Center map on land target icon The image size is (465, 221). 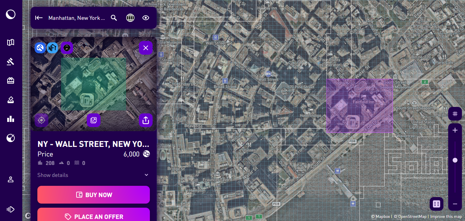click(41, 120)
